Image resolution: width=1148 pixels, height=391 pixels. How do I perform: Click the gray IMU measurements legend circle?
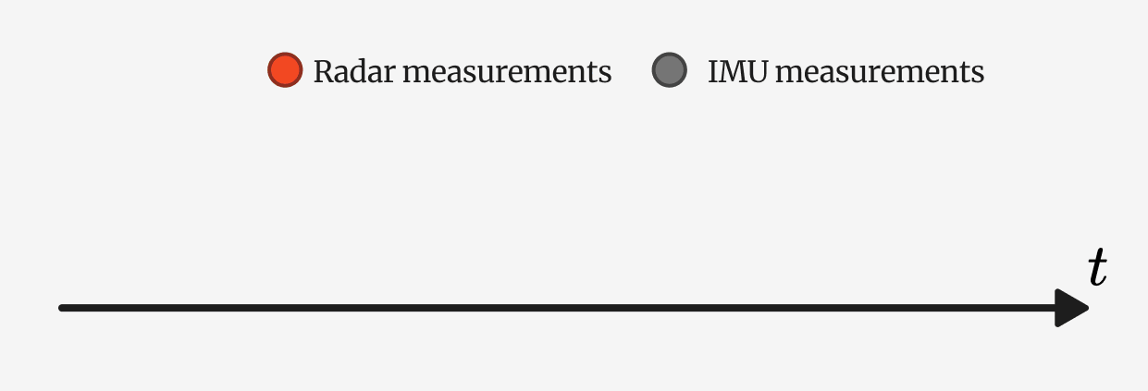tap(670, 70)
